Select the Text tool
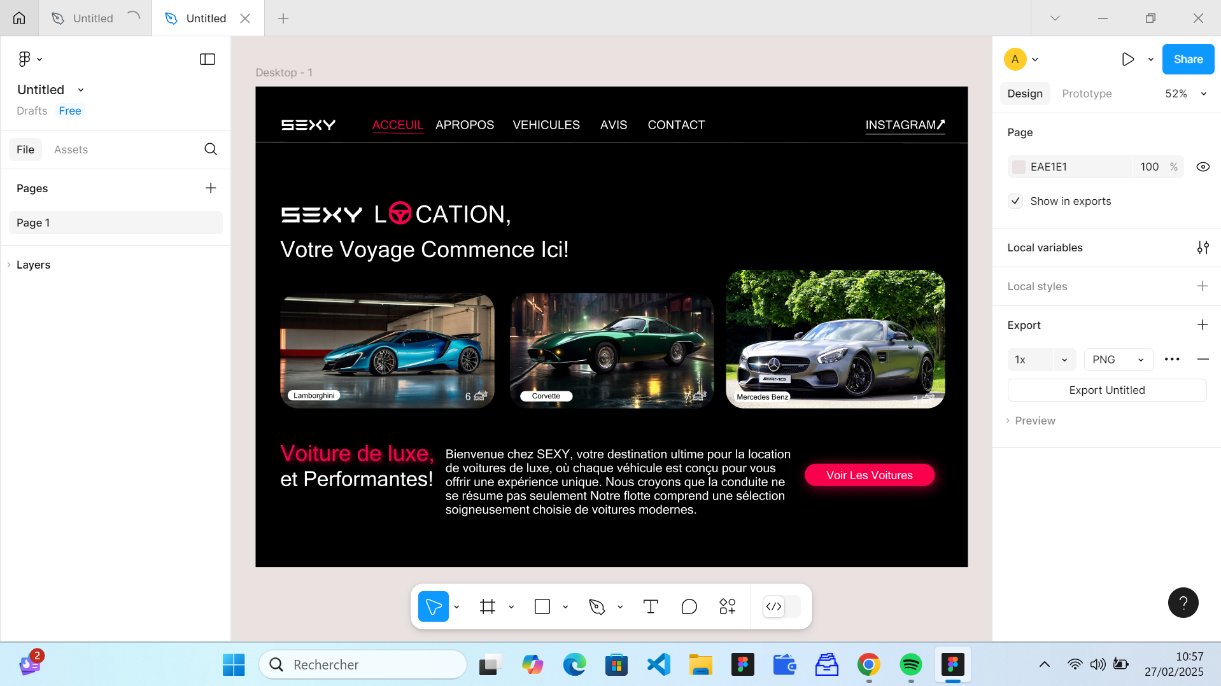This screenshot has width=1221, height=686. (651, 606)
